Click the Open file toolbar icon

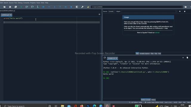[x=4, y=7]
